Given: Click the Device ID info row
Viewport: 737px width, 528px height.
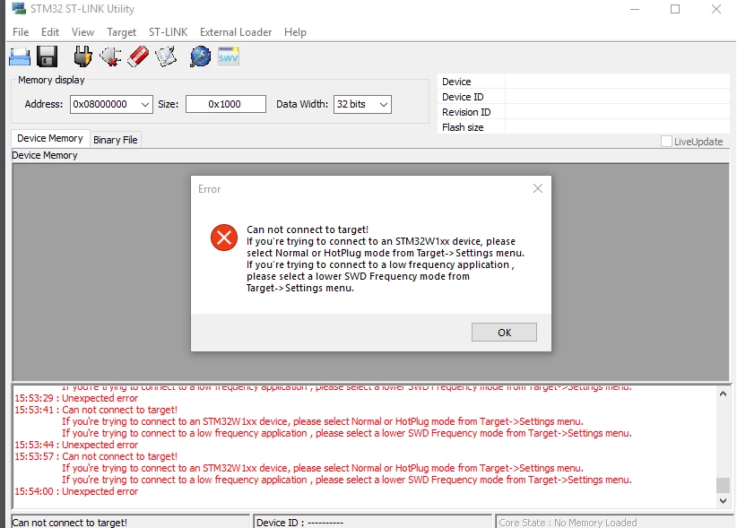Looking at the screenshot, I should (x=584, y=97).
